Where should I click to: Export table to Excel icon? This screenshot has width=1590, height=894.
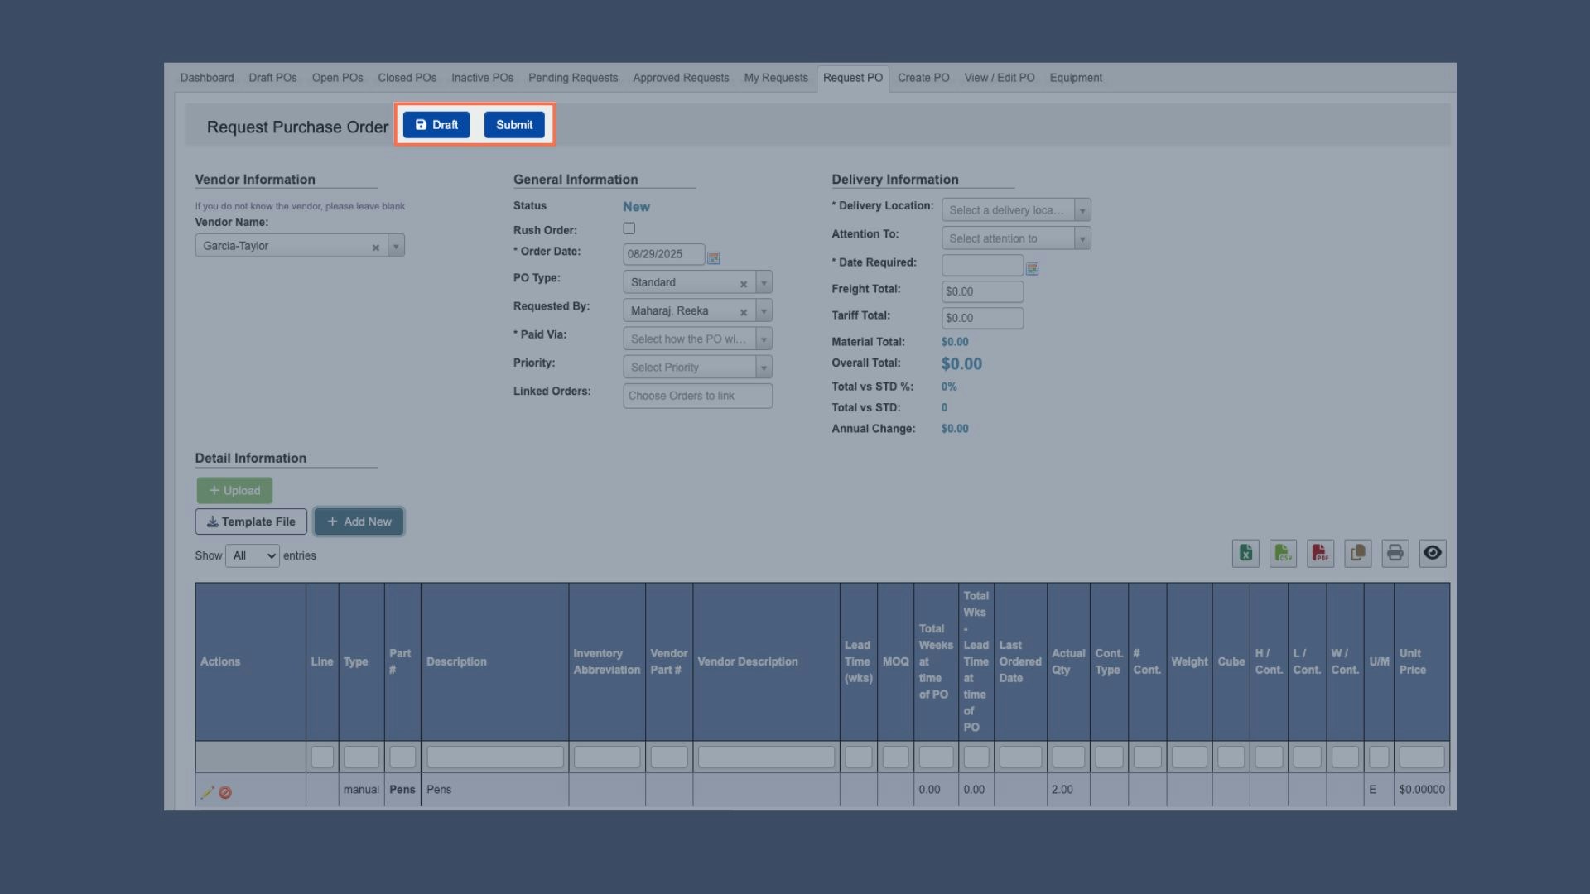pyautogui.click(x=1245, y=553)
